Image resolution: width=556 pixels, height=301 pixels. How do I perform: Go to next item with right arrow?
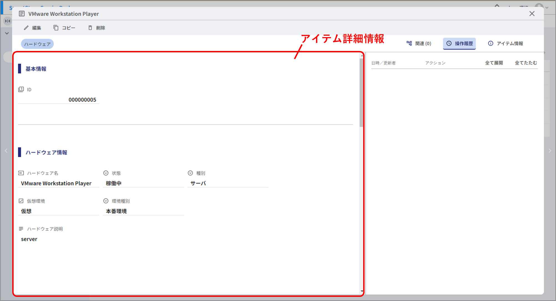click(x=550, y=151)
